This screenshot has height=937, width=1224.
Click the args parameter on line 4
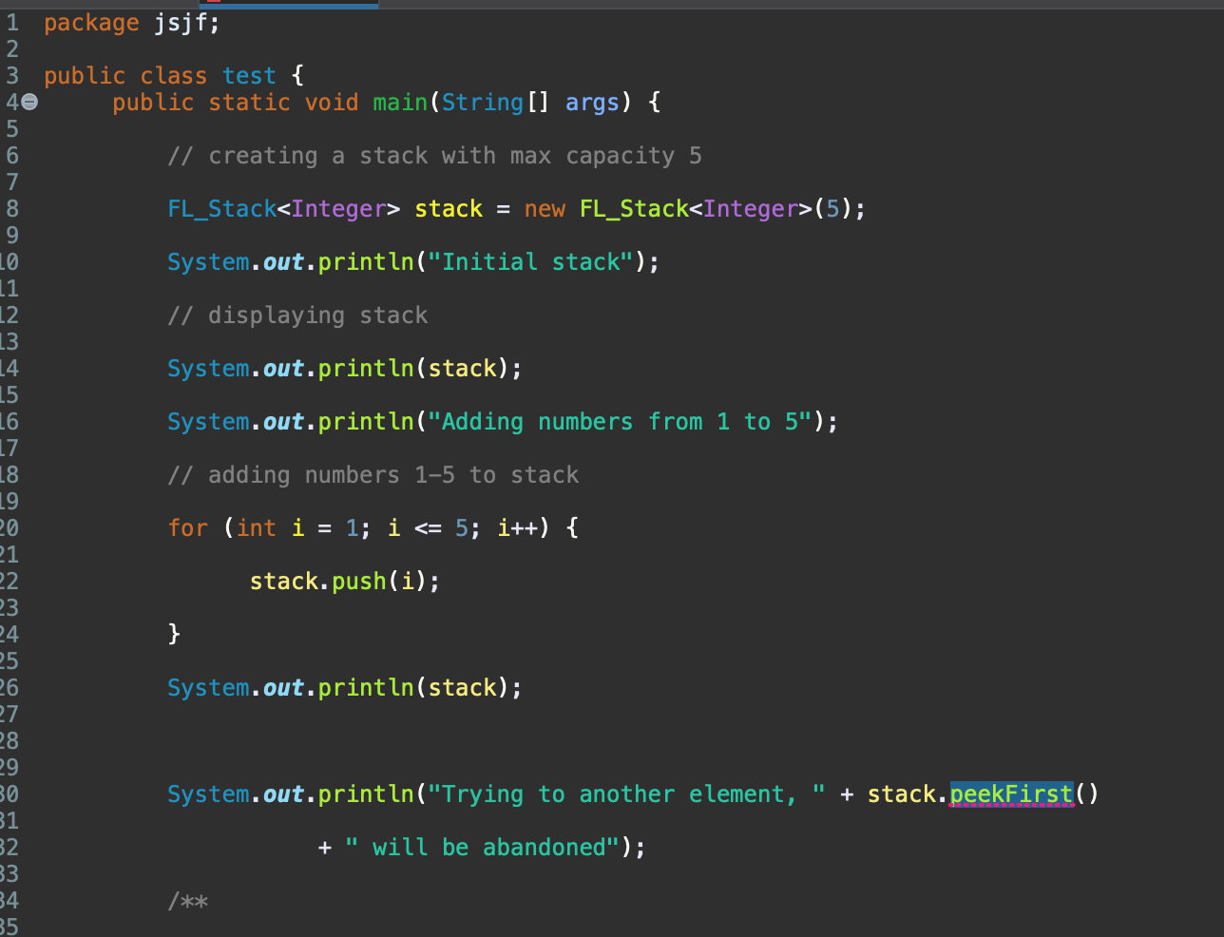click(x=591, y=102)
